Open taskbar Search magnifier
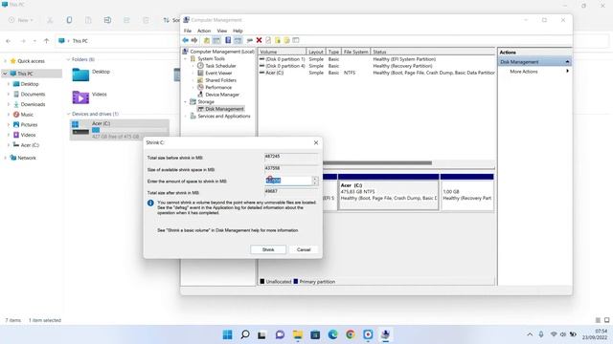The width and height of the screenshot is (613, 344). (x=245, y=334)
